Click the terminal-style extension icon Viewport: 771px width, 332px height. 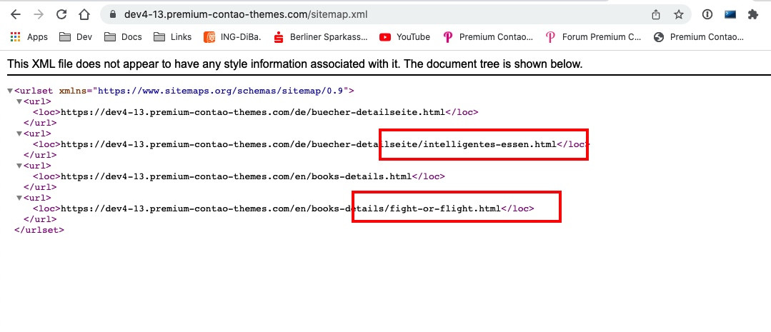pyautogui.click(x=730, y=14)
